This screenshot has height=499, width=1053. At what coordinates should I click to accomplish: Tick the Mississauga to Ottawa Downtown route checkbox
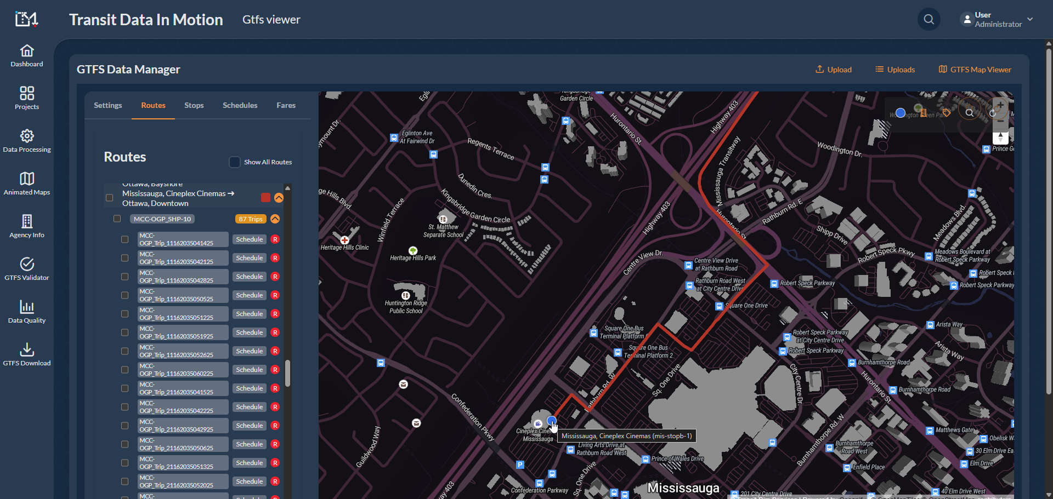point(110,198)
